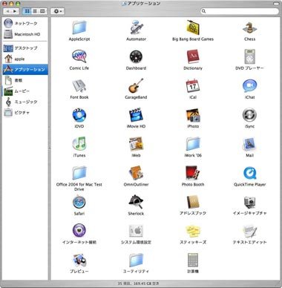
Task: Select the Safari compass icon
Action: pos(79,202)
